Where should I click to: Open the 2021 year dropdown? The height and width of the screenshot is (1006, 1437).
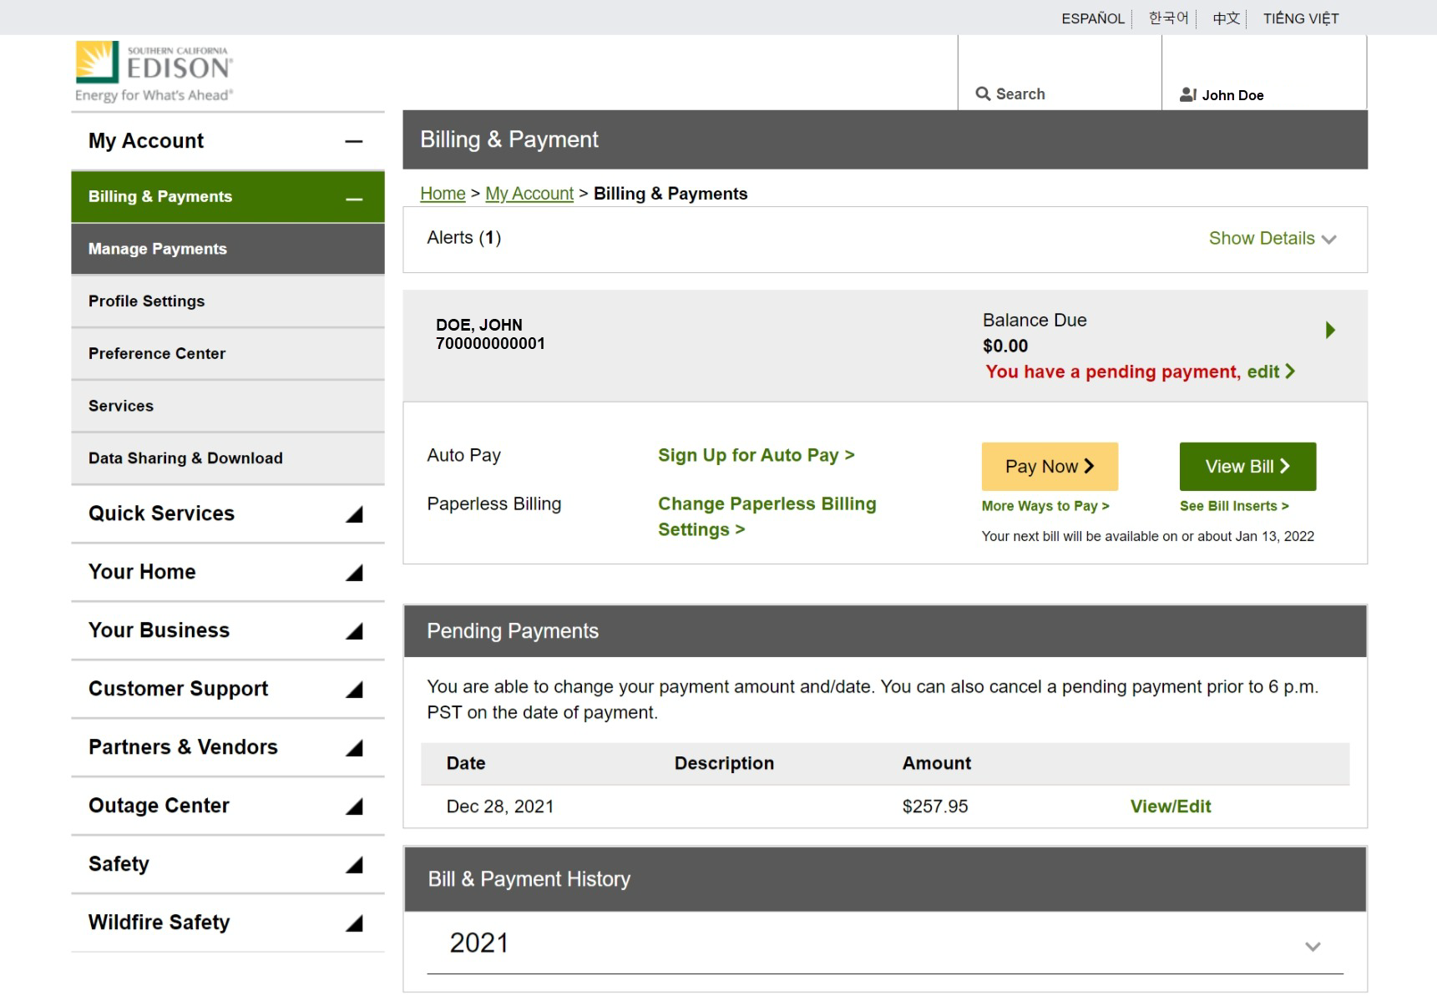1312,946
